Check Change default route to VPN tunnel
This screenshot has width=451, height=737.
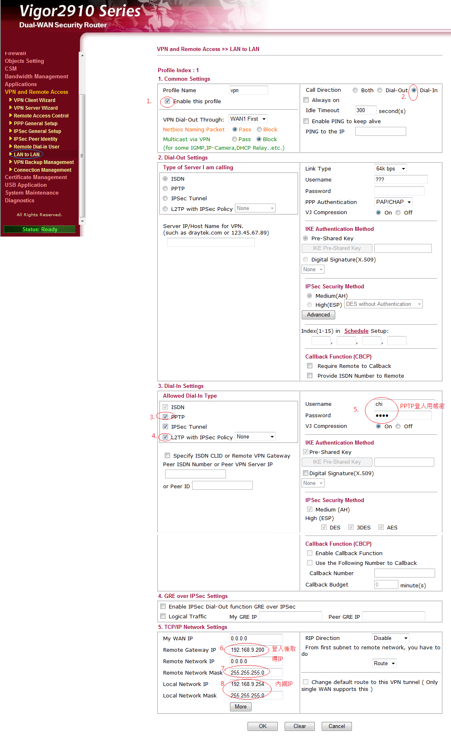(306, 682)
